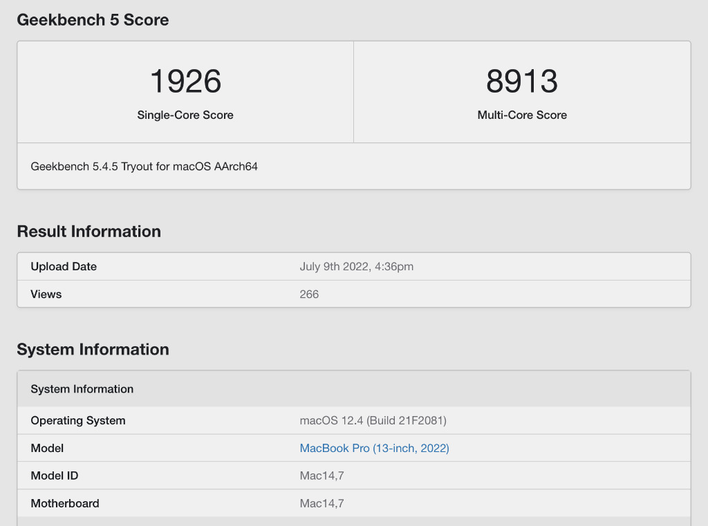Click the Motherboard label
The image size is (708, 526).
point(65,503)
